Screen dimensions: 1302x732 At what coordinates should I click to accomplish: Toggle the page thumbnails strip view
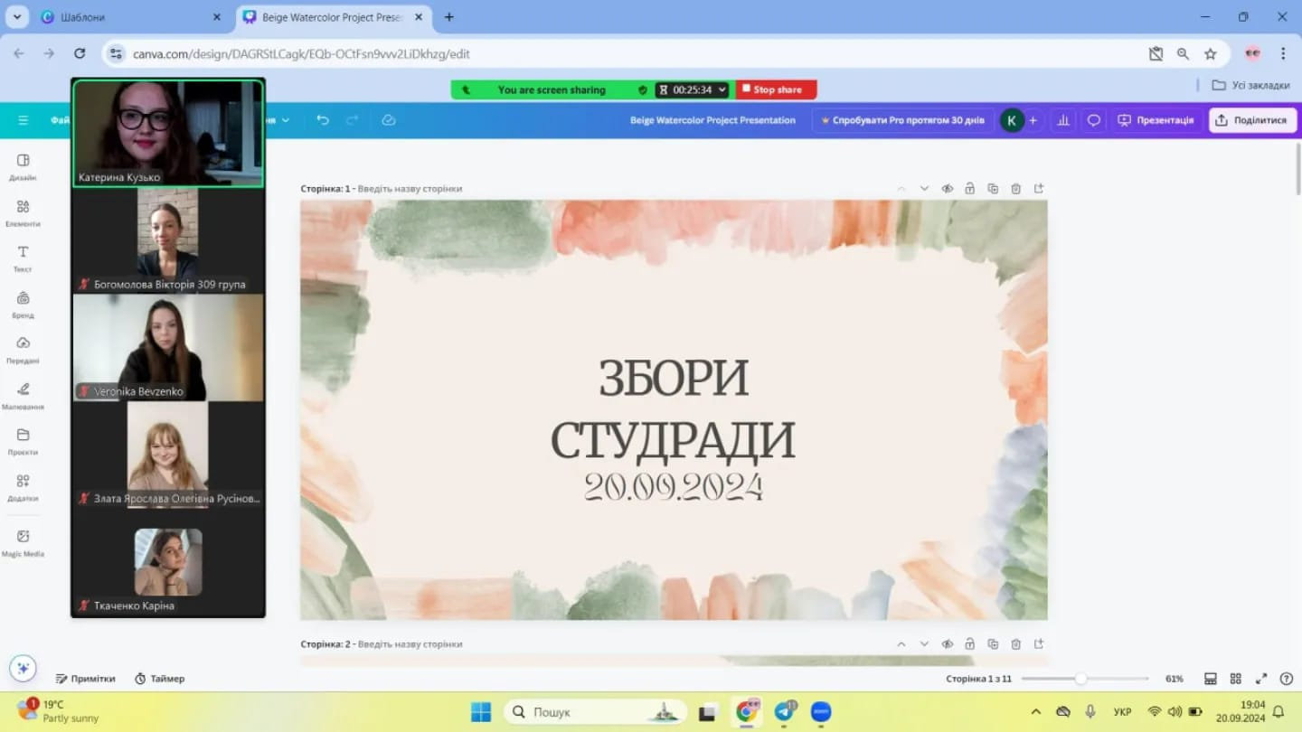[1211, 679]
